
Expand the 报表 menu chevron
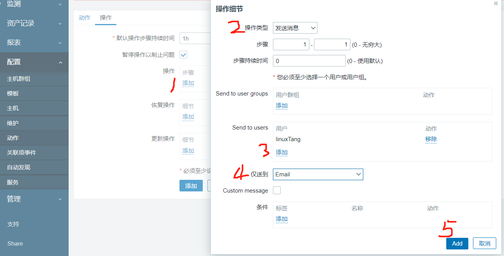point(60,43)
